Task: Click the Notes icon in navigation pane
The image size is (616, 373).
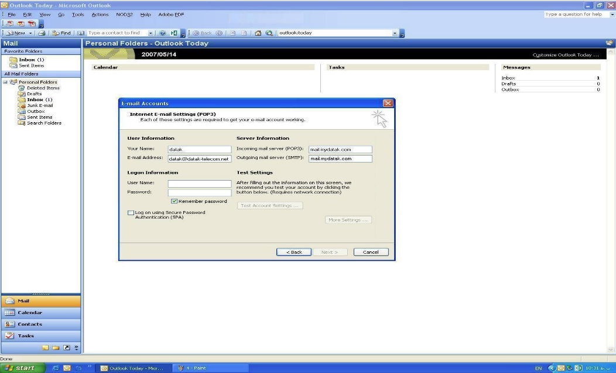Action: tap(46, 347)
